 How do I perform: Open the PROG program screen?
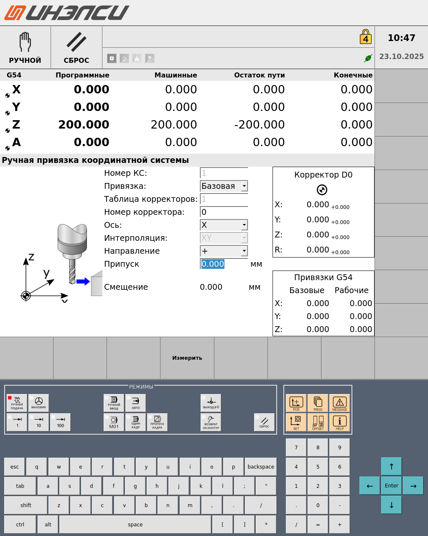(318, 403)
